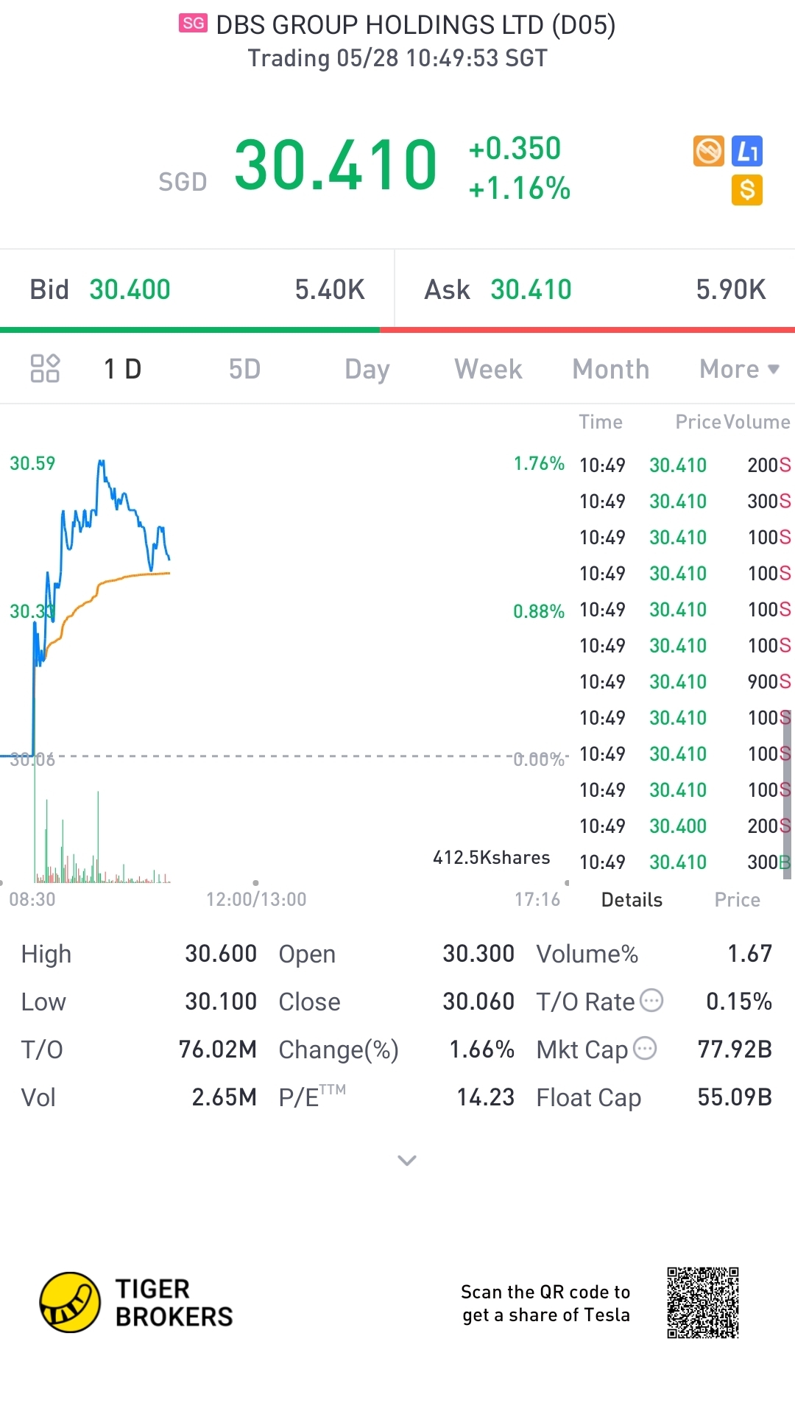Tap the +1.16% change value
This screenshot has height=1414, width=795.
(520, 189)
